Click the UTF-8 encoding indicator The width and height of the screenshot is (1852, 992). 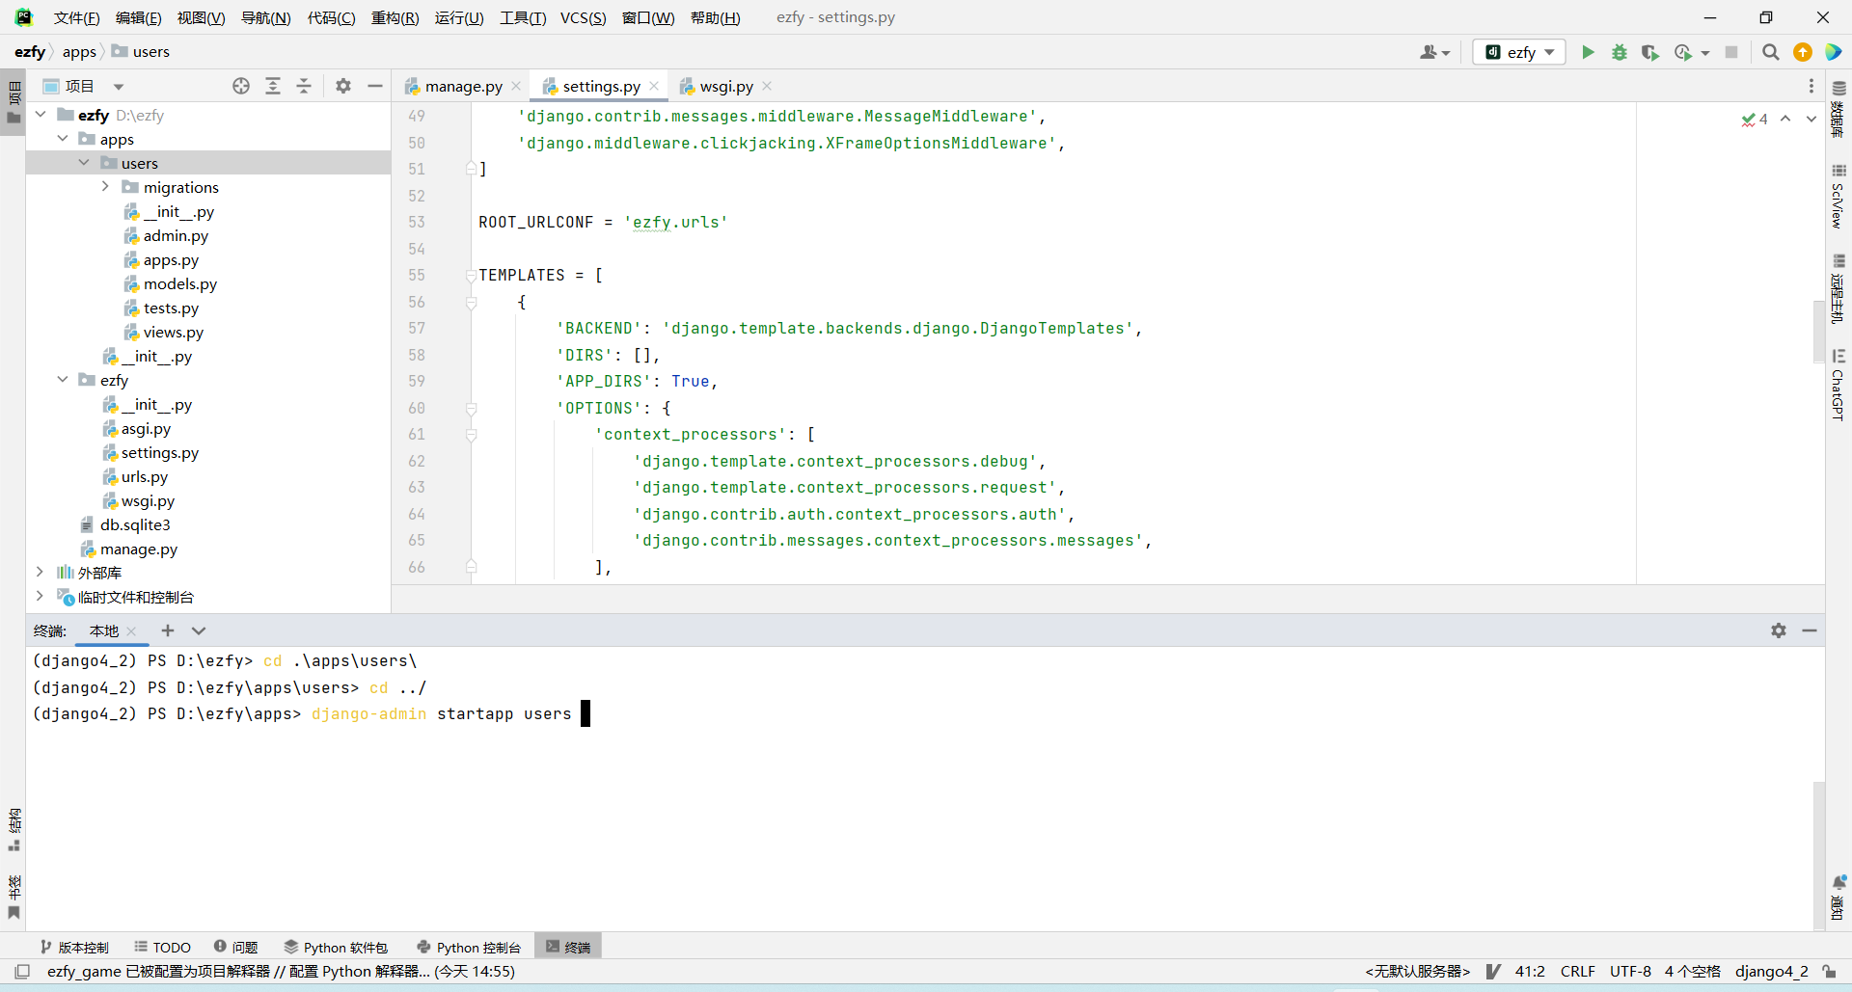click(1630, 972)
